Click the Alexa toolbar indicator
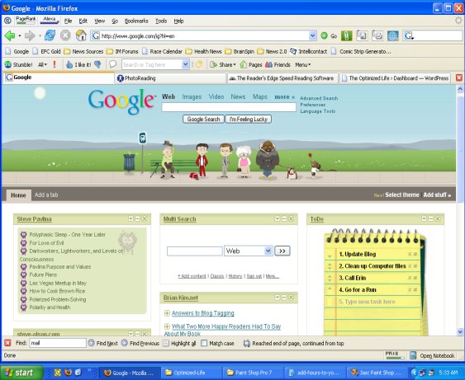 point(50,20)
